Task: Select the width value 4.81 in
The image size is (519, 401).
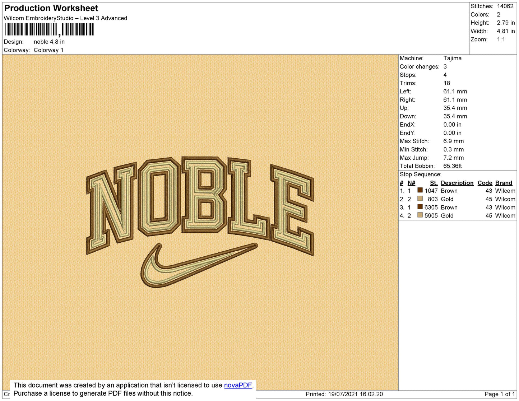Action: coord(506,31)
